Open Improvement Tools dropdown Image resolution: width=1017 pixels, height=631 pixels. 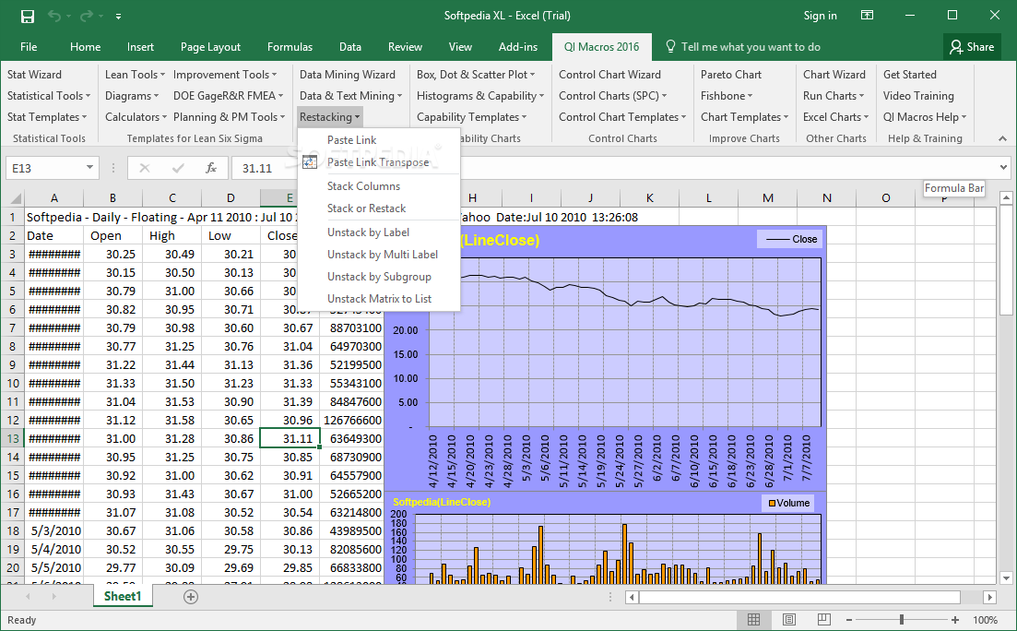[x=224, y=75]
